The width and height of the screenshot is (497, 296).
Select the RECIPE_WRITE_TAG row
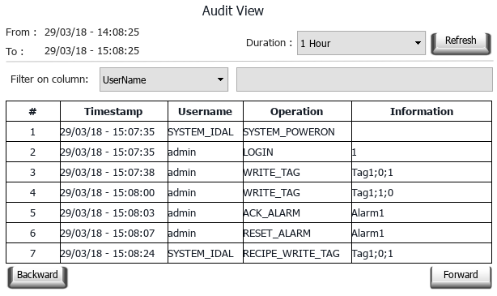click(248, 253)
